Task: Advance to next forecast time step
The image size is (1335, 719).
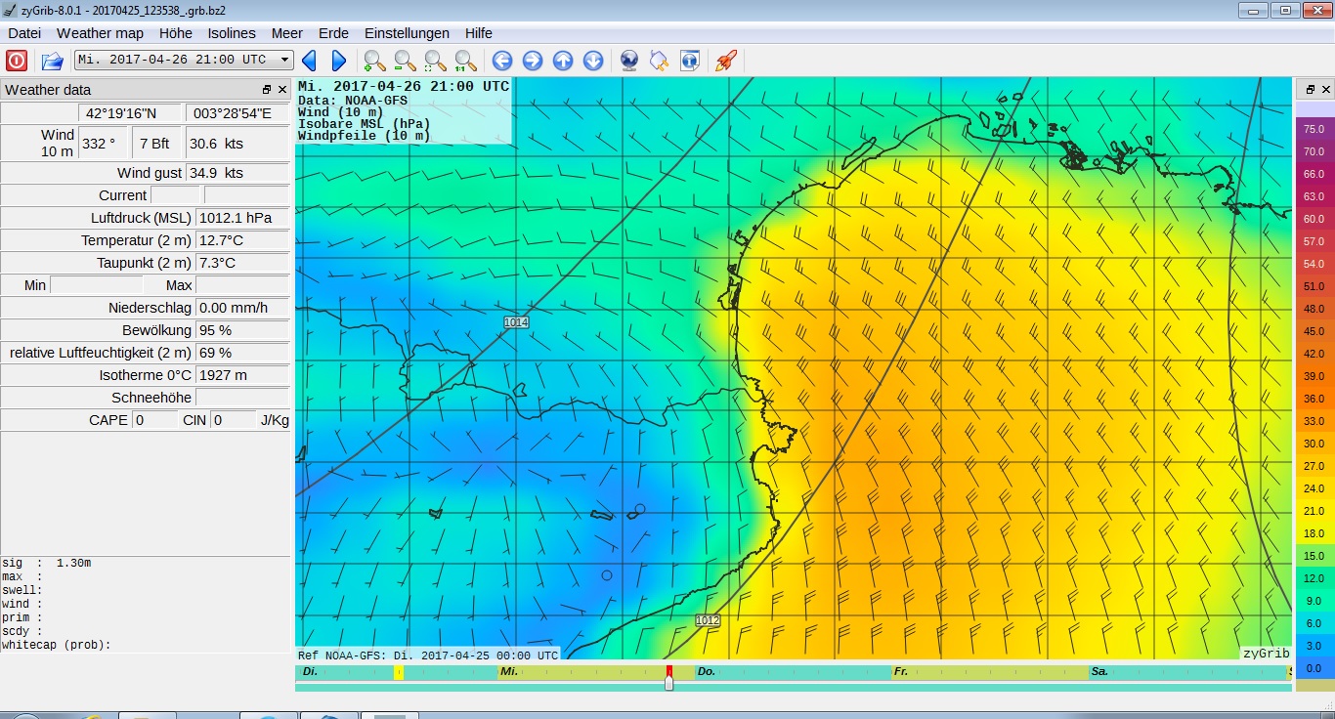Action: pos(339,61)
